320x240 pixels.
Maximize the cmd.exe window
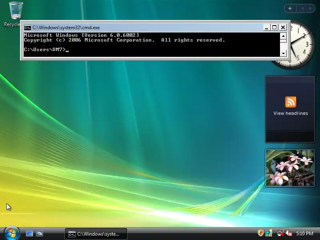click(x=274, y=27)
